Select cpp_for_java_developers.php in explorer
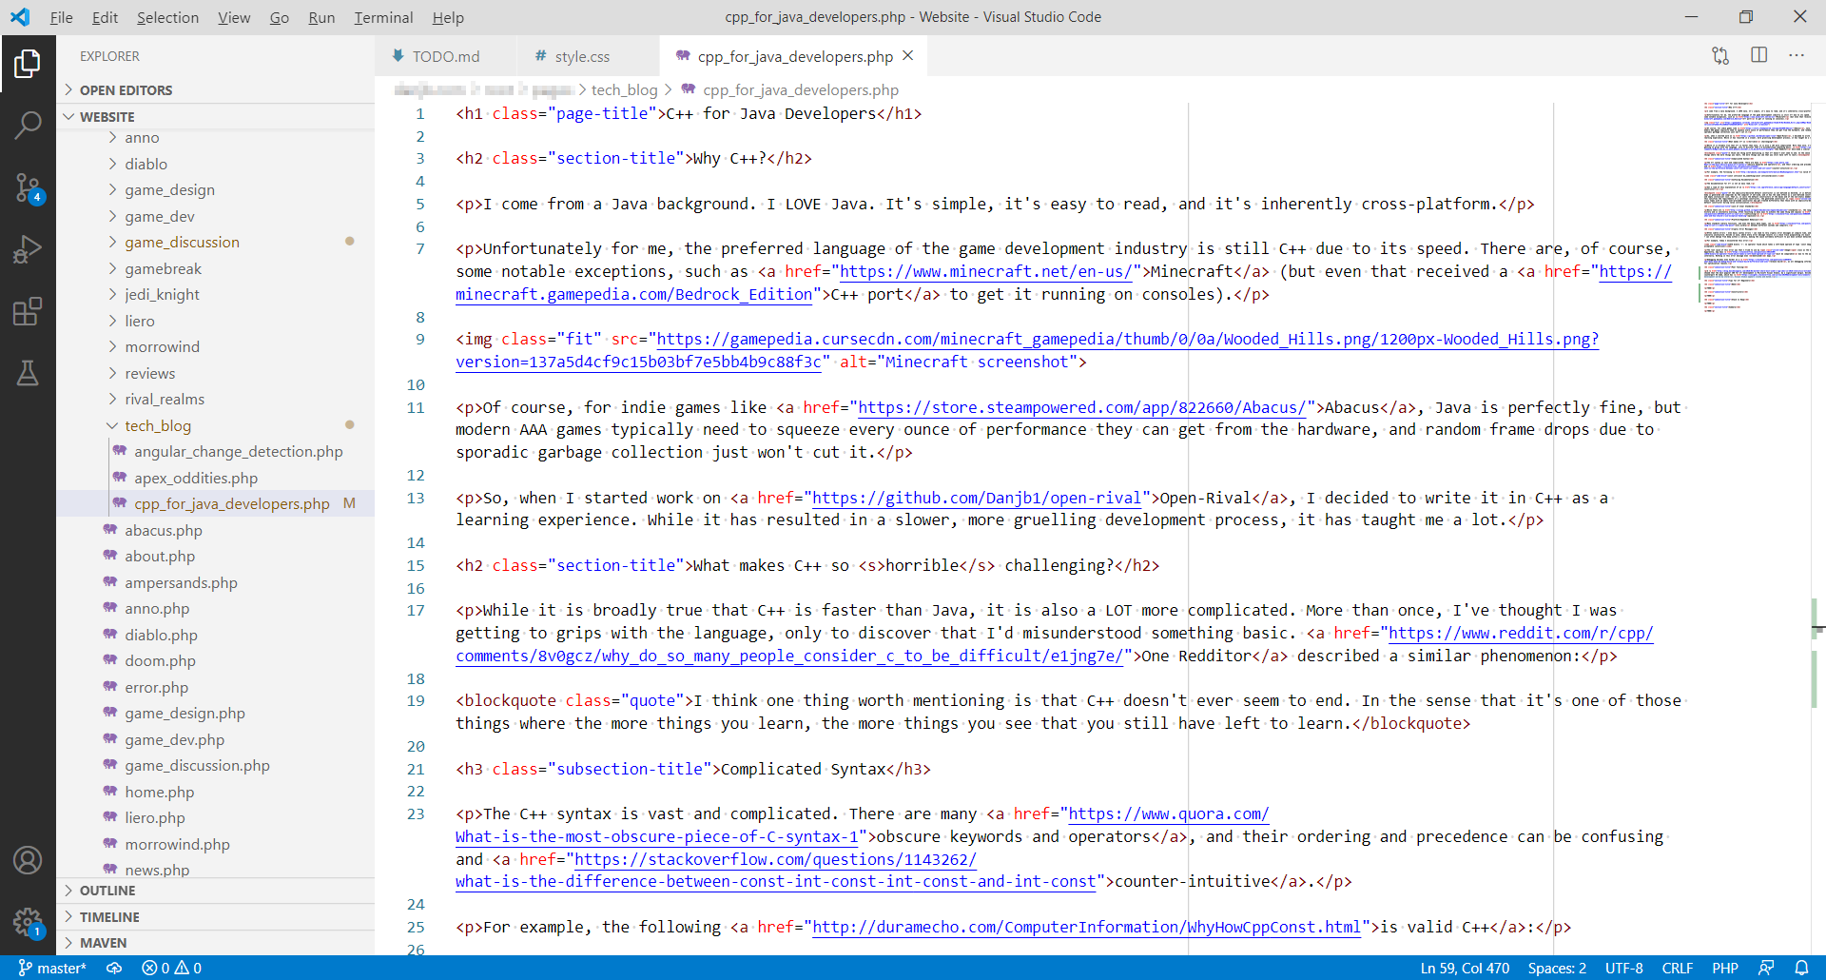1826x980 pixels. tap(216, 504)
